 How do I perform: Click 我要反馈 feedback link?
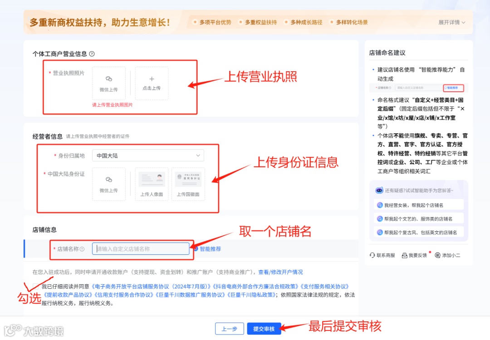(414, 255)
